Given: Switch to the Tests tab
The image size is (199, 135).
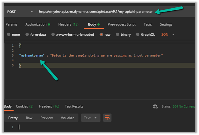Looking at the screenshot, I should coord(148,24).
